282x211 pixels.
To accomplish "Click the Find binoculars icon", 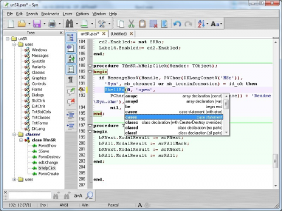I will 70,23.
